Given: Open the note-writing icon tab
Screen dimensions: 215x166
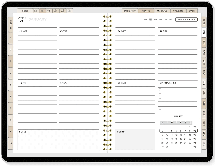Looking at the screenshot, I should pyautogui.click(x=69, y=11).
